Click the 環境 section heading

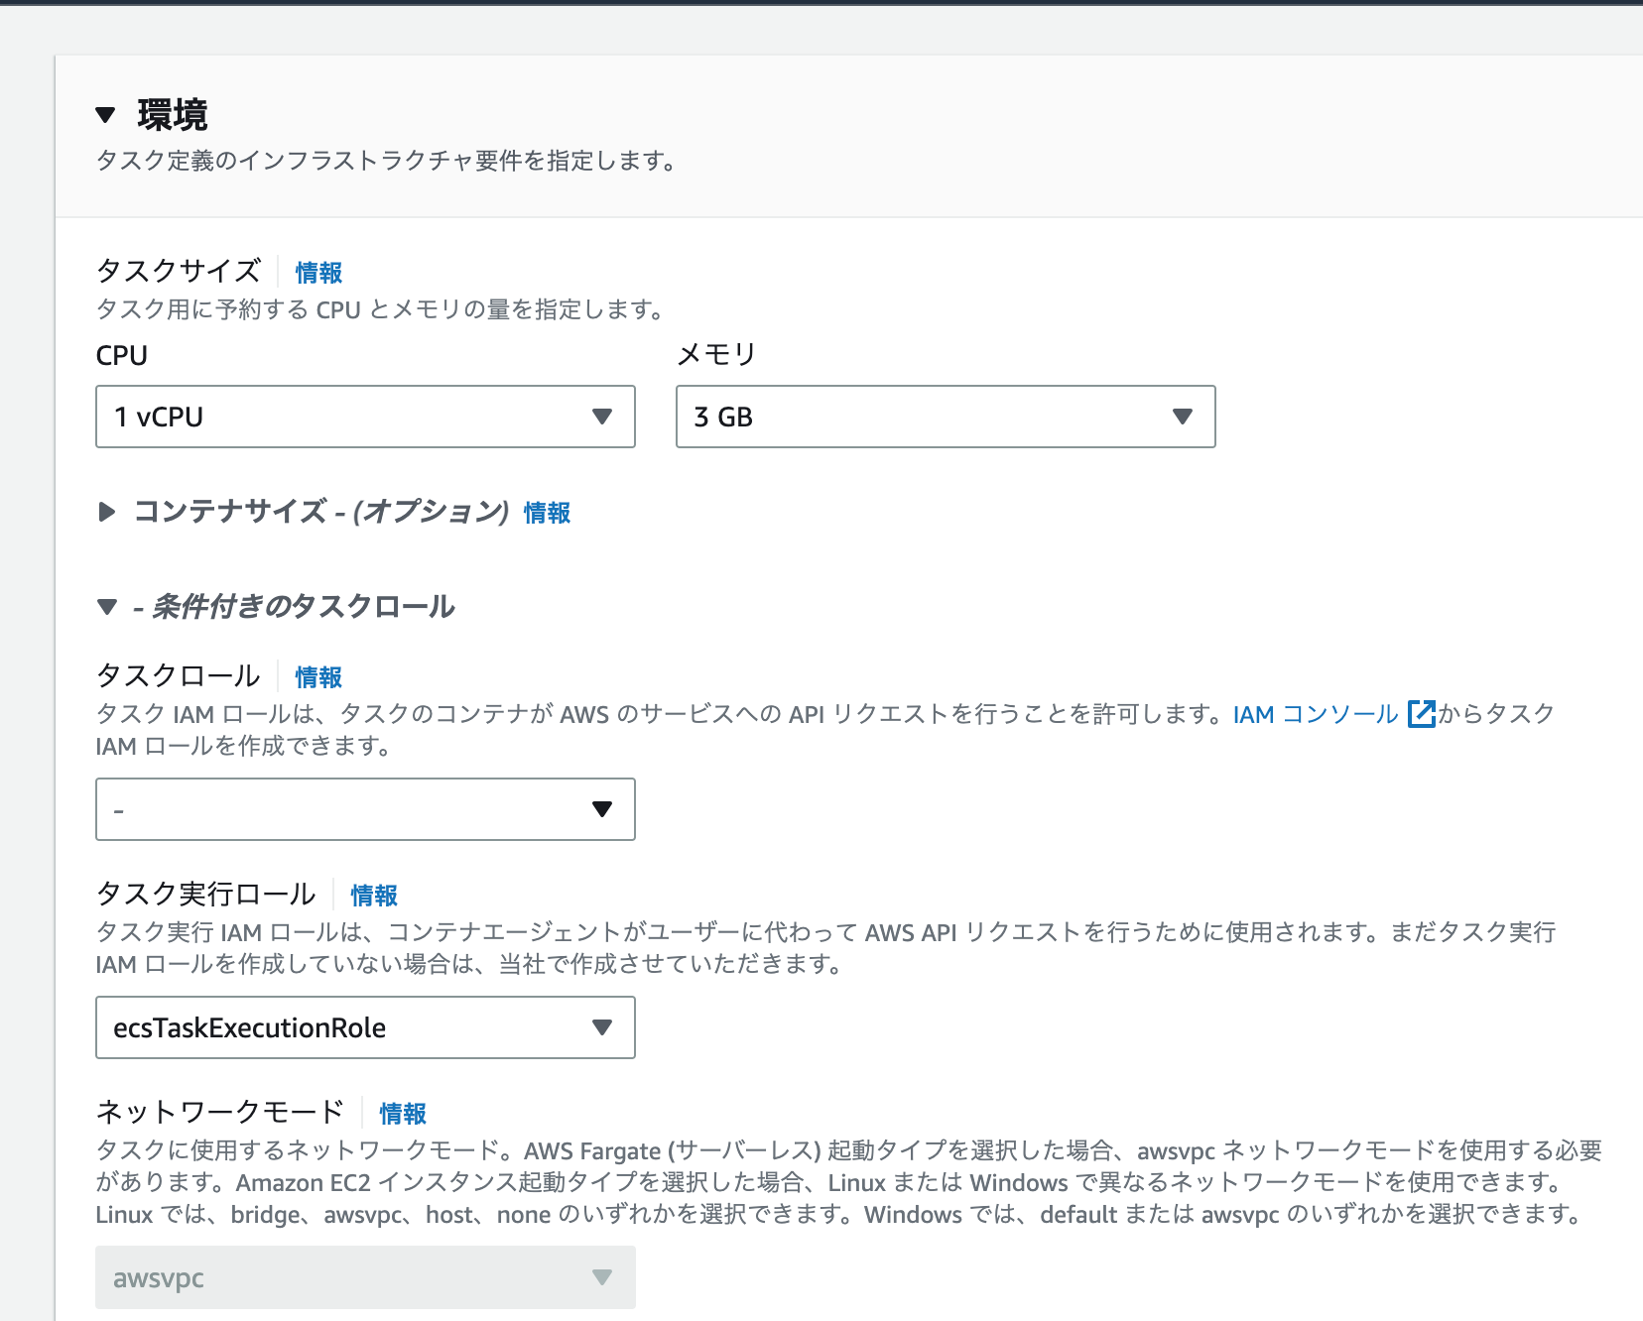pos(171,114)
